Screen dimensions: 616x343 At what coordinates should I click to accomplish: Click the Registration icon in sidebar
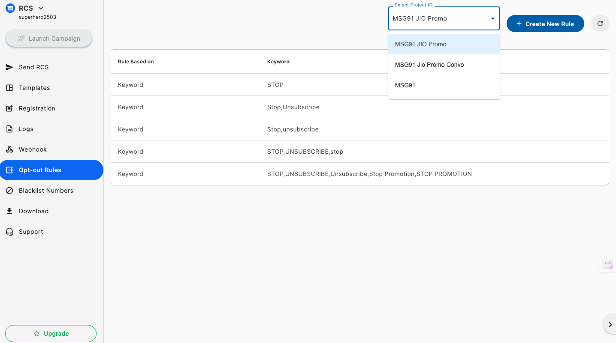tap(9, 108)
